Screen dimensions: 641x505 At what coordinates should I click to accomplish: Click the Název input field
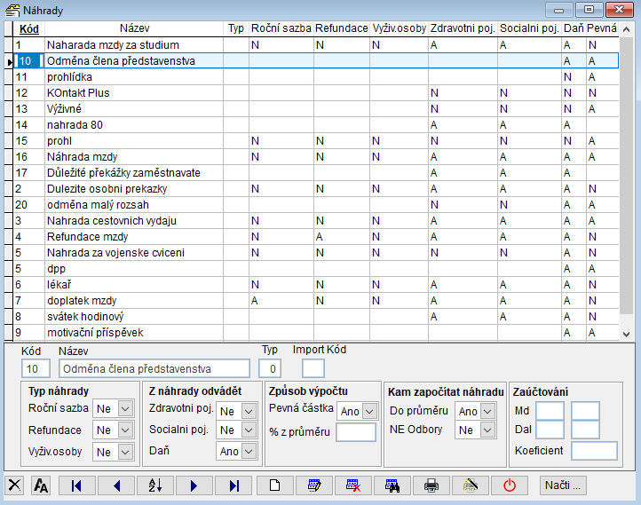click(154, 368)
